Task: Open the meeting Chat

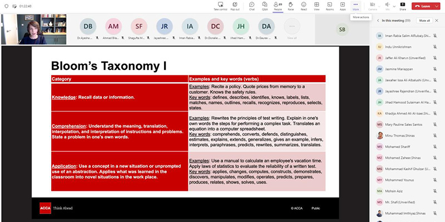Action: tap(251, 6)
